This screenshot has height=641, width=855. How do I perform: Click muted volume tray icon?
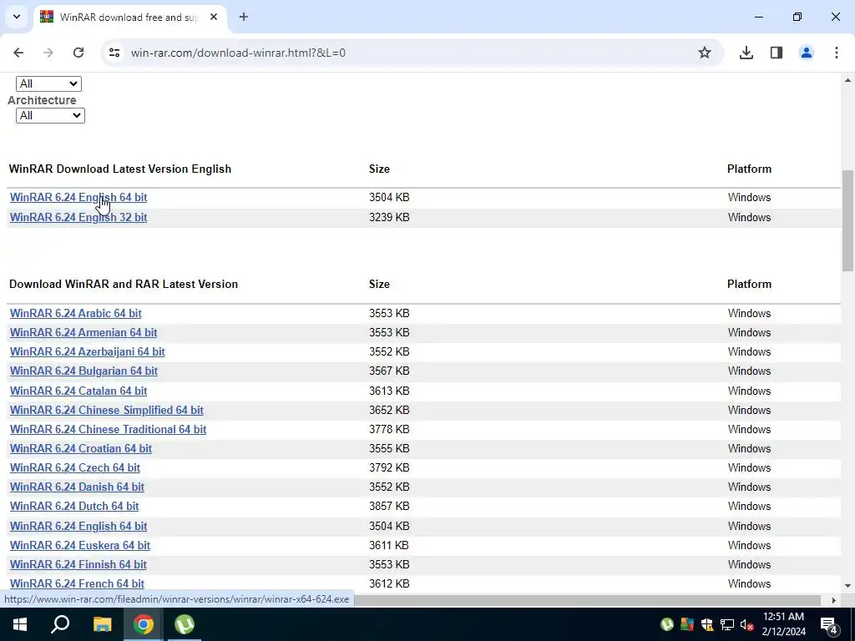pos(747,624)
